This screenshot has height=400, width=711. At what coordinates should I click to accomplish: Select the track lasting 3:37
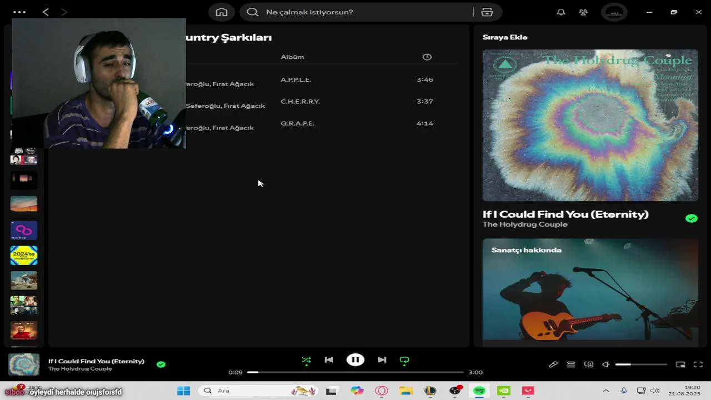425,102
